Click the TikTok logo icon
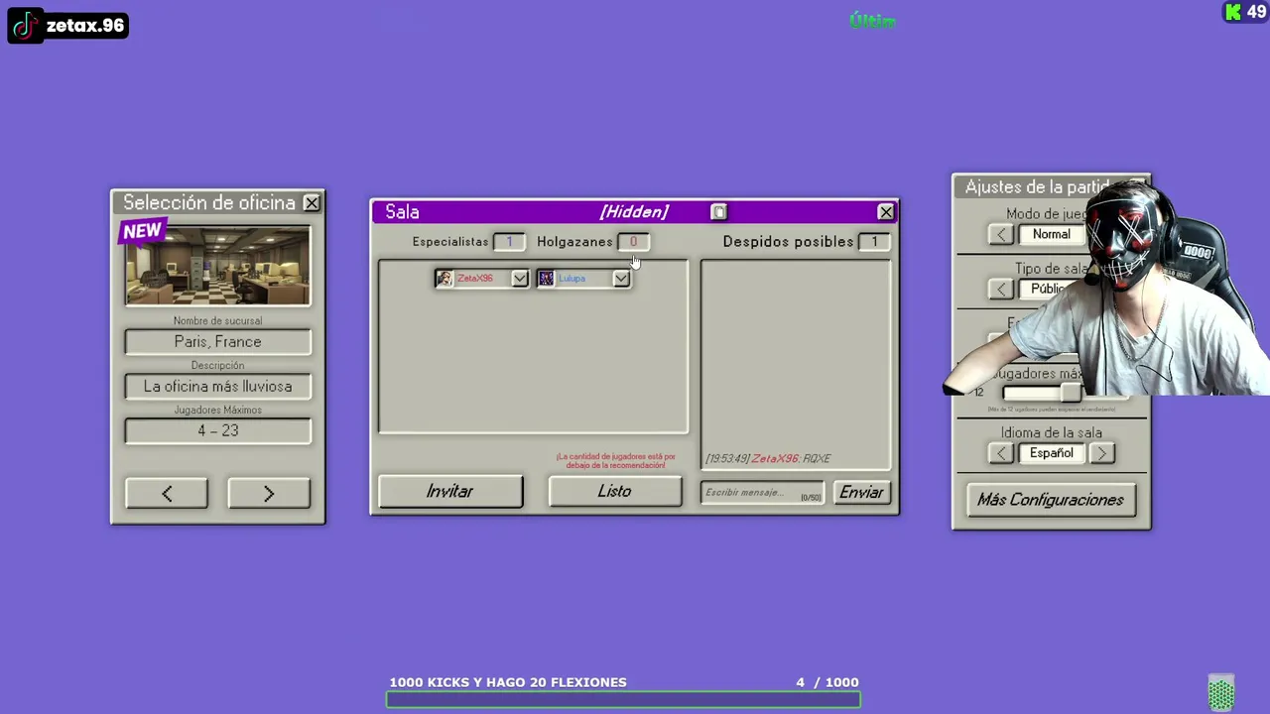Screen dimensions: 1270x714 pyautogui.click(x=25, y=26)
